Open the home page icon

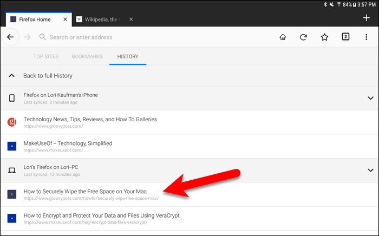283,37
